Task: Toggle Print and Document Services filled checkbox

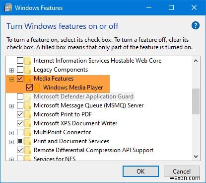Action: click(20, 141)
